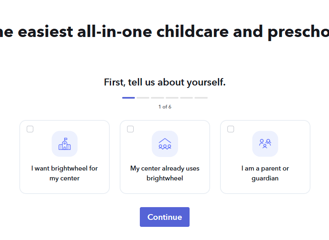Select the third progress step segment
Viewport: 329px width, 240px height.
158,98
